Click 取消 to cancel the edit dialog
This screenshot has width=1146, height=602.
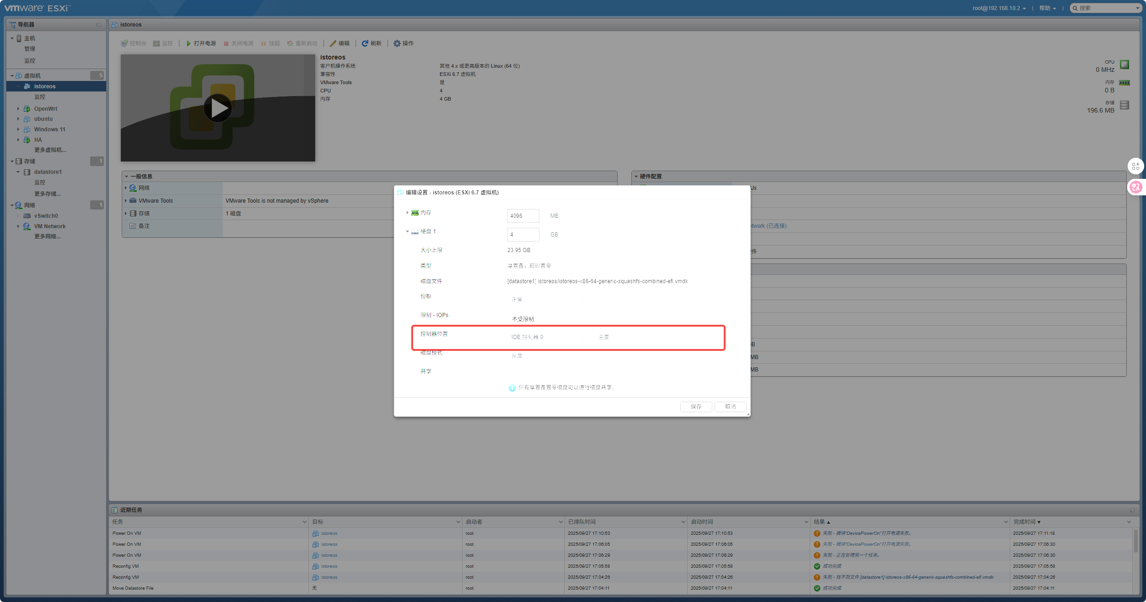pyautogui.click(x=730, y=407)
